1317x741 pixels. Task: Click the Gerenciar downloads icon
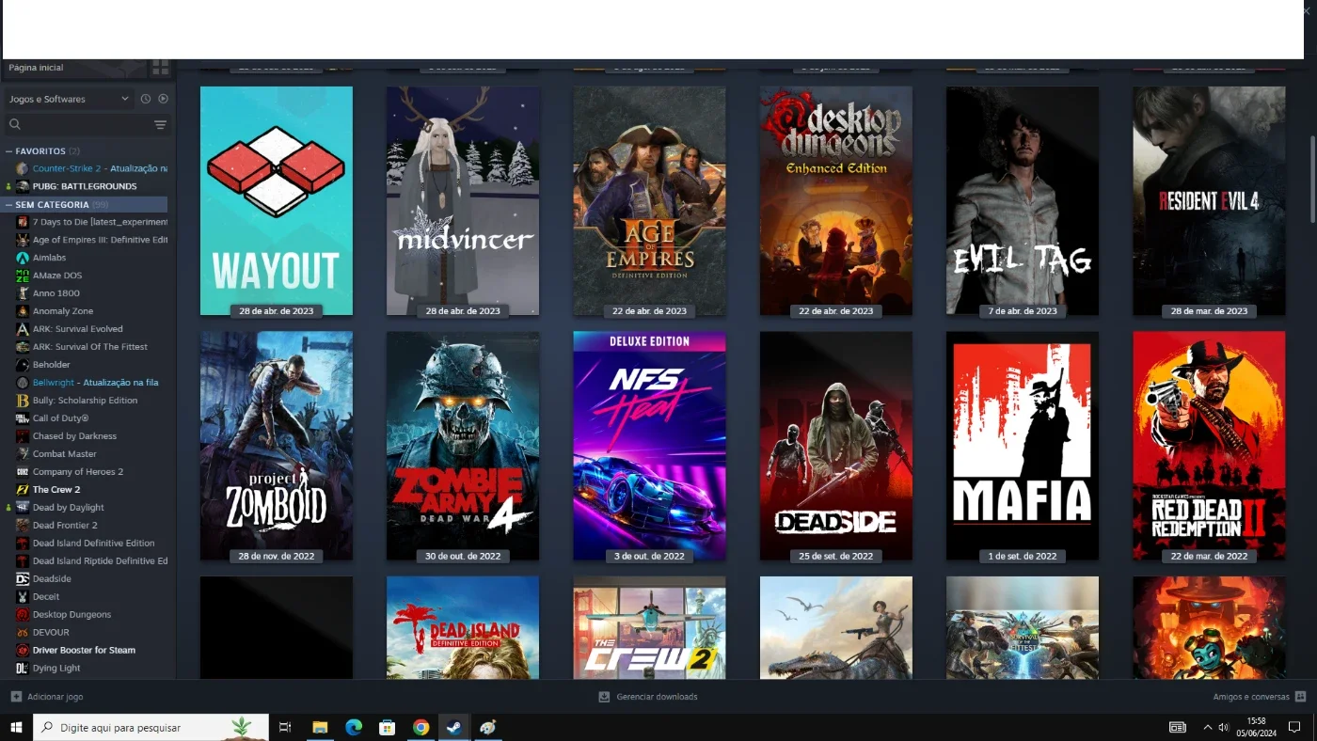(604, 697)
